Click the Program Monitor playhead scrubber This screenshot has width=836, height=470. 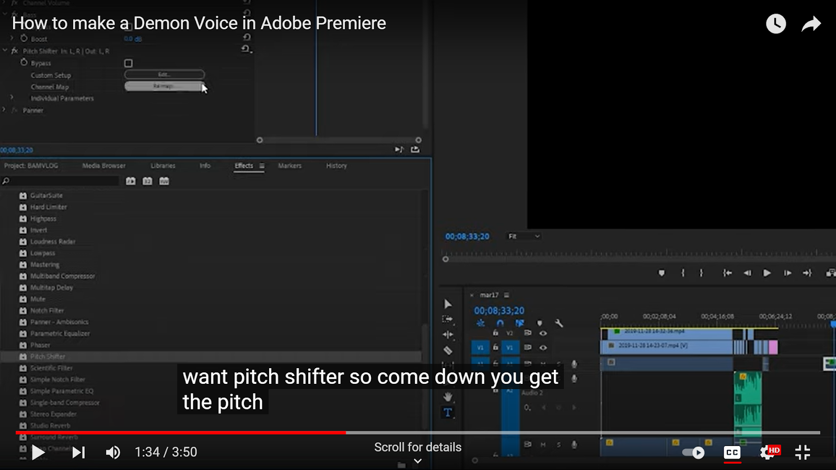tap(446, 259)
